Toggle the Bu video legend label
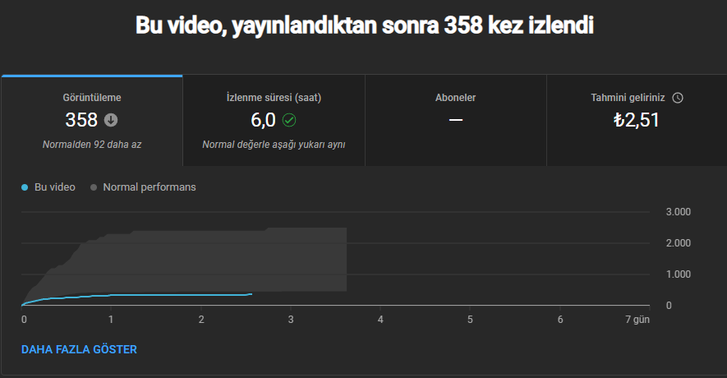Viewport: 727px width, 378px height. pyautogui.click(x=55, y=187)
